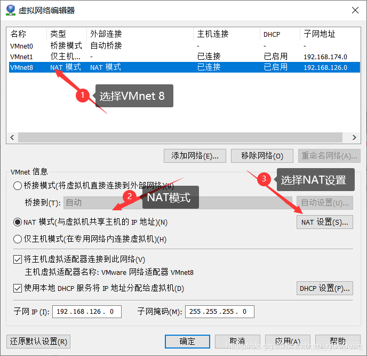
Task: Click the 子网掩码 input field
Action: click(220, 312)
